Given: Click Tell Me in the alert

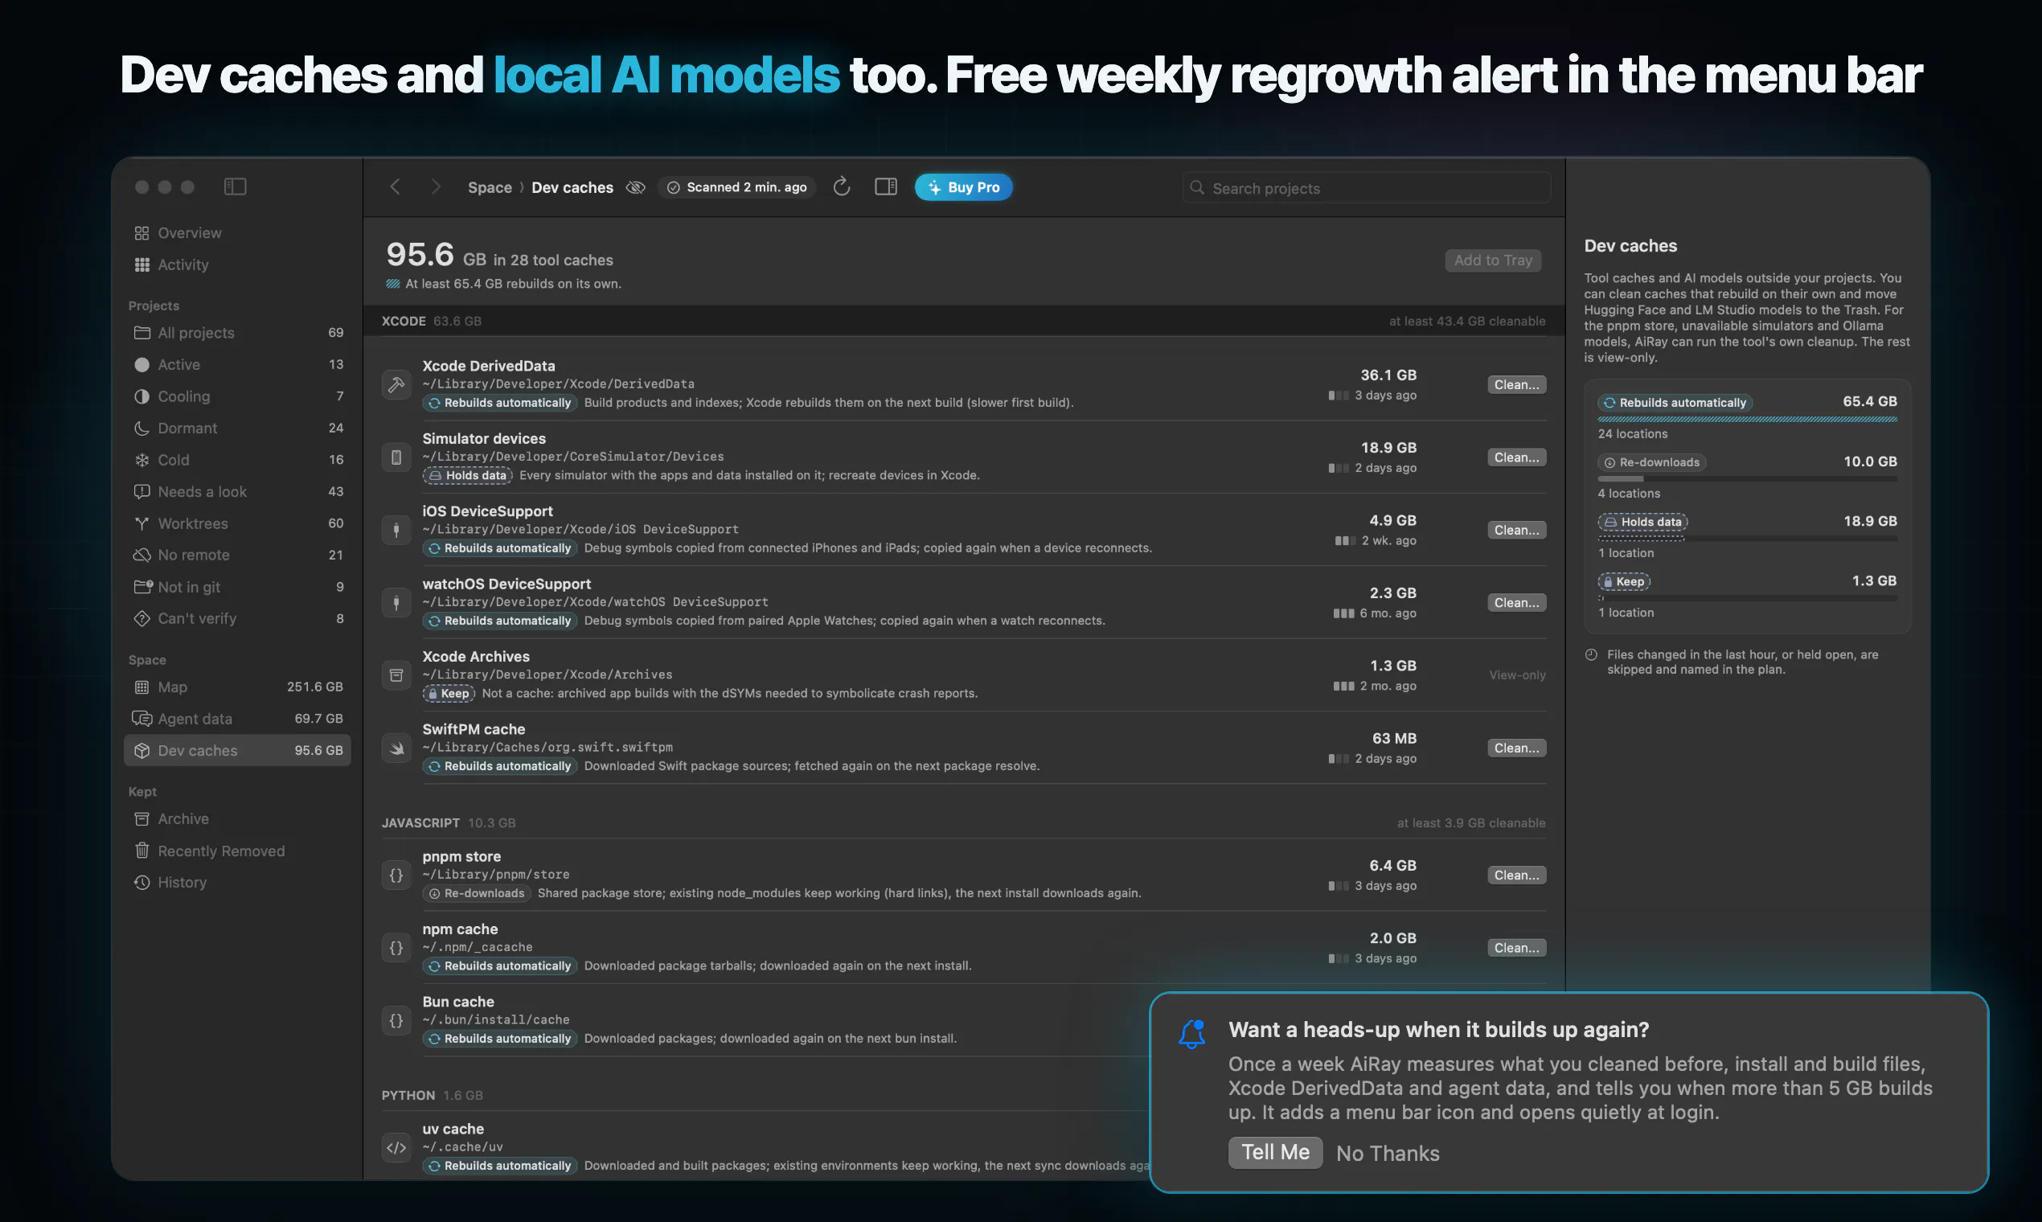Looking at the screenshot, I should pos(1275,1152).
